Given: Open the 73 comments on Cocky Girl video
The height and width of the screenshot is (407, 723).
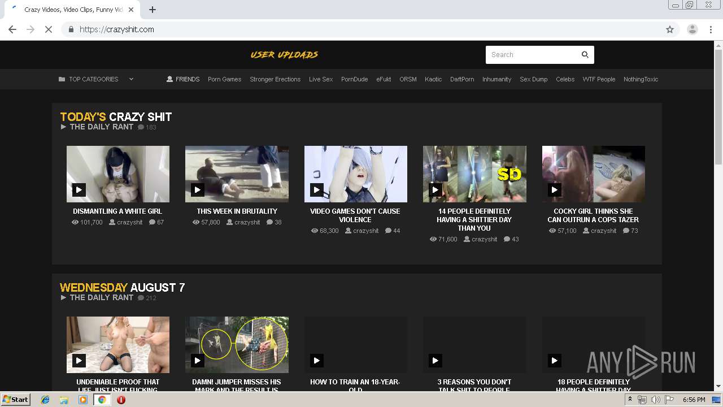Looking at the screenshot, I should (x=630, y=231).
